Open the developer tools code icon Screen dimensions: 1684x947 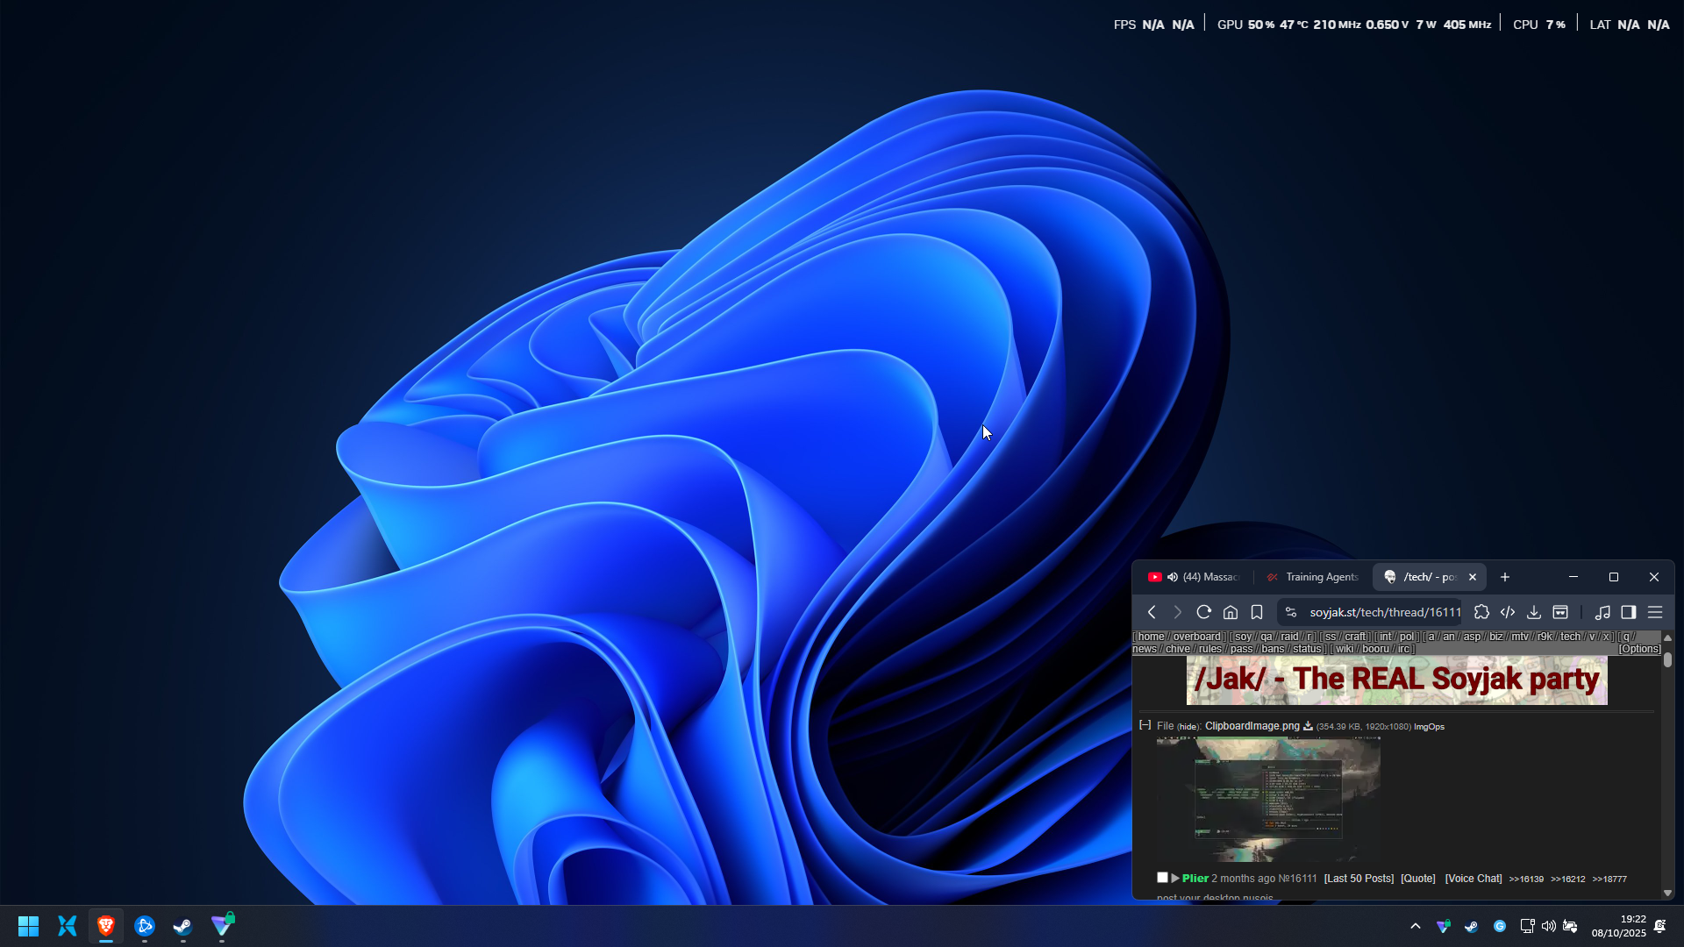point(1508,612)
